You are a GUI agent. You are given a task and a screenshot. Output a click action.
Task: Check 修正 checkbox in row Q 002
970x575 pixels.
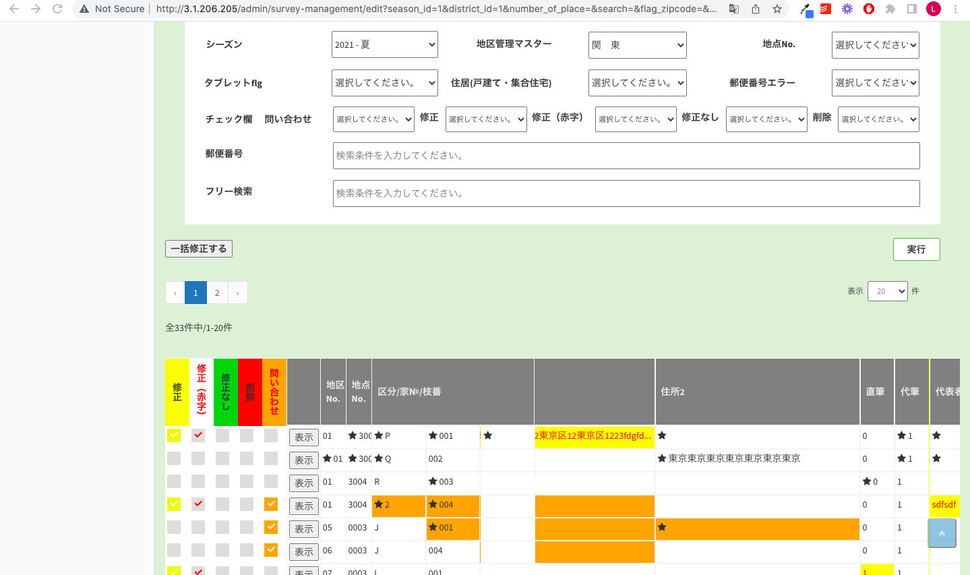coord(174,458)
